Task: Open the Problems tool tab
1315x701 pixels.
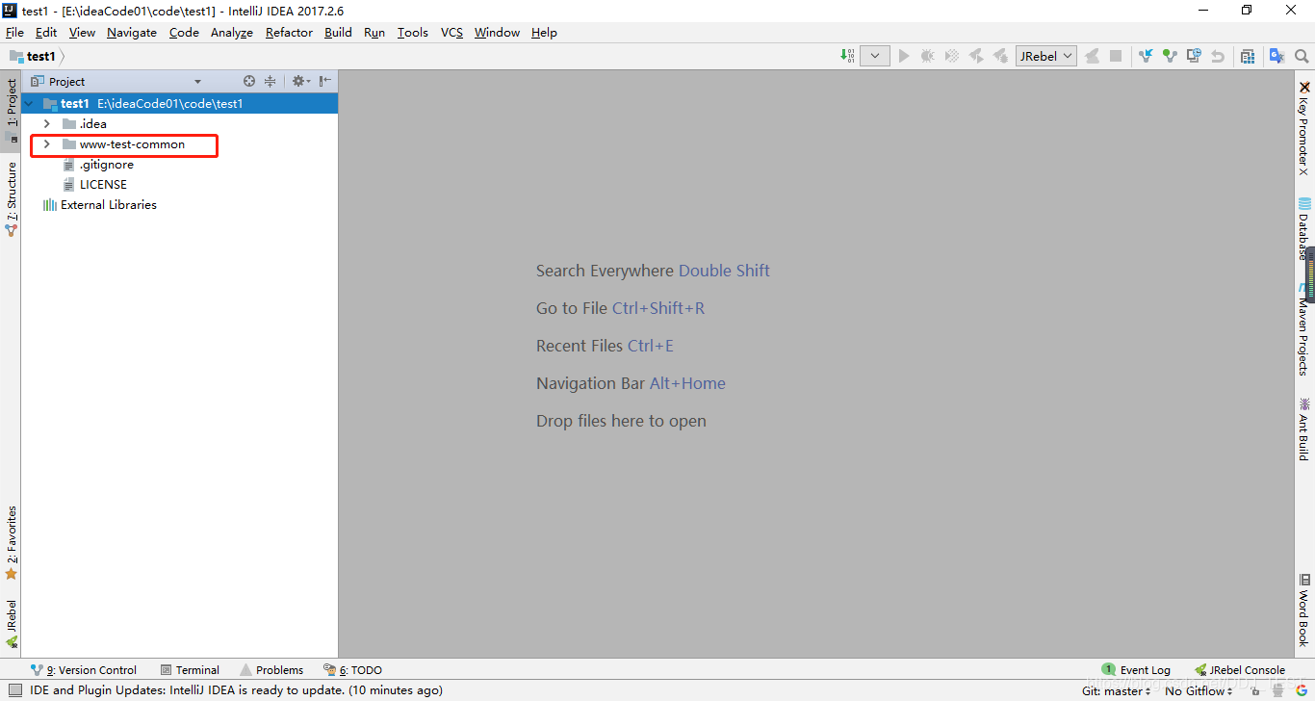Action: [x=271, y=669]
